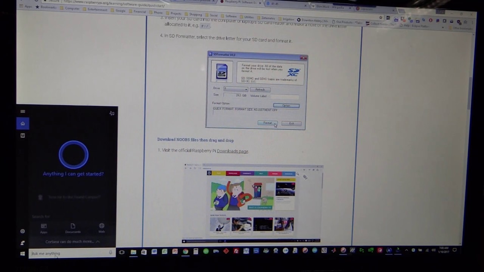This screenshot has width=484, height=272.
Task: Click the Cortana music recognition icon
Action: [x=112, y=113]
